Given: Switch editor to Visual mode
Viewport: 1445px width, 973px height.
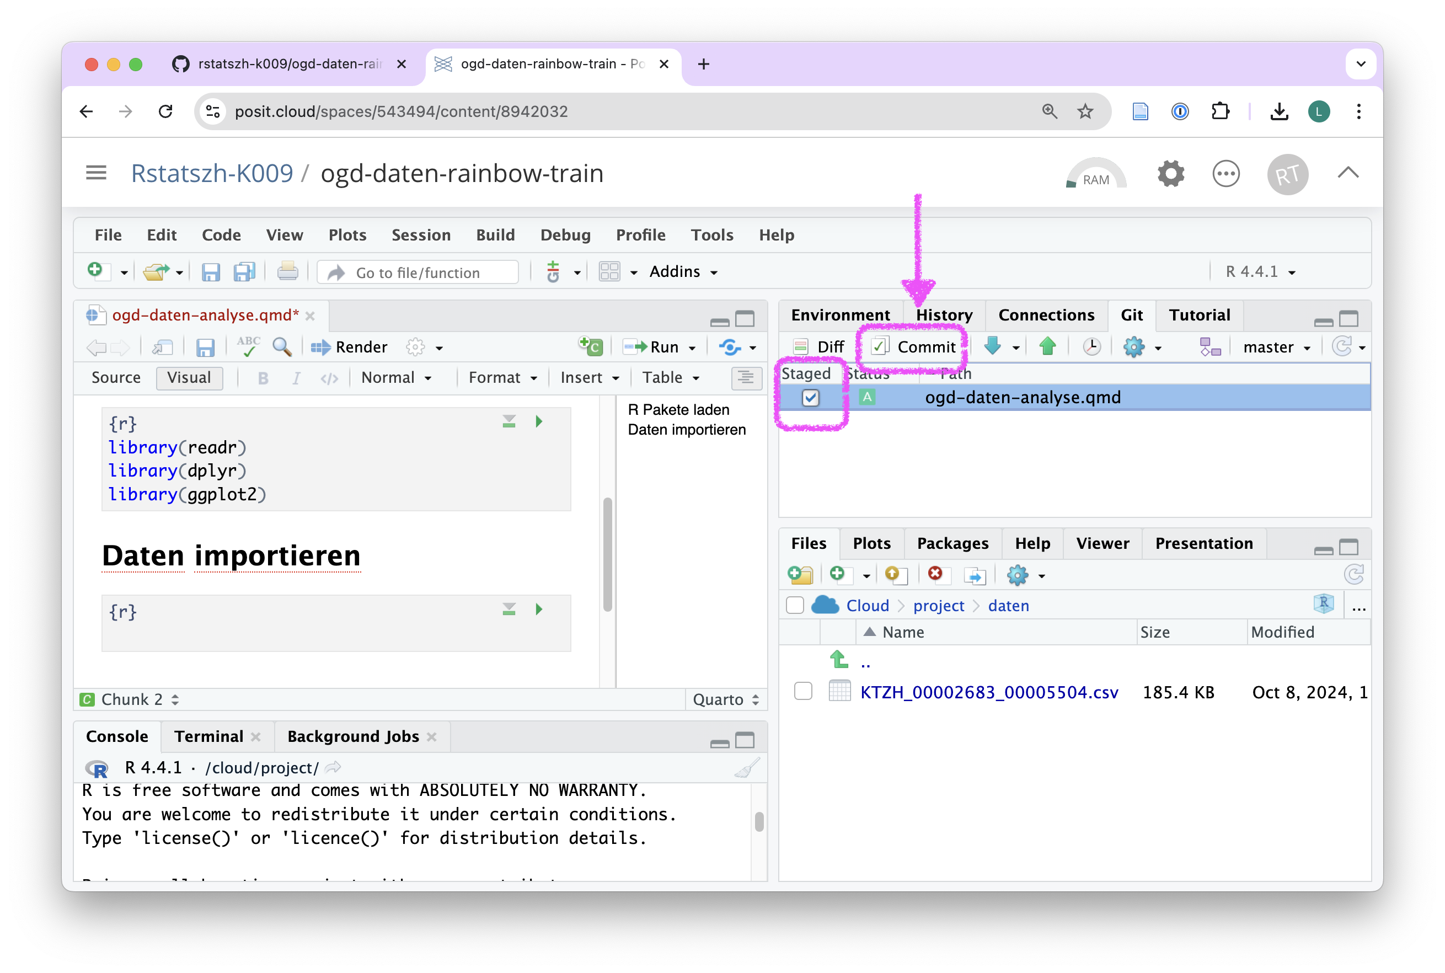Looking at the screenshot, I should [x=189, y=377].
